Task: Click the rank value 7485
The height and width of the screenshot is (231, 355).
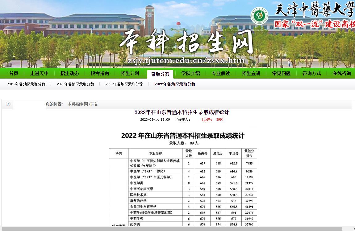Action: point(249,163)
